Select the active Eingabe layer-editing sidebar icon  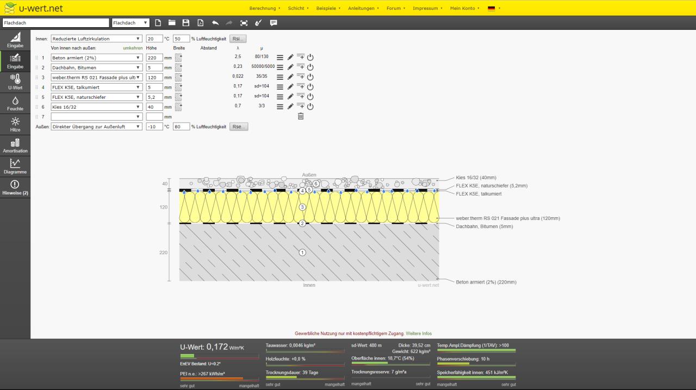[x=15, y=61]
